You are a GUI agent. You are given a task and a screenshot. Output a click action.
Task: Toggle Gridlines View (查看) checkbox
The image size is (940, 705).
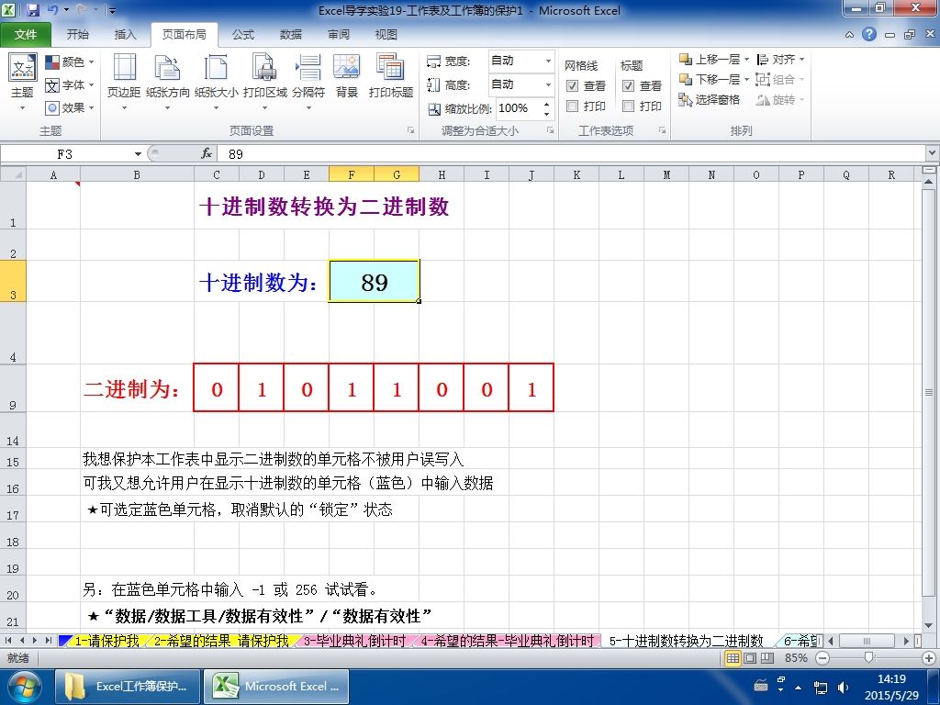pyautogui.click(x=572, y=85)
